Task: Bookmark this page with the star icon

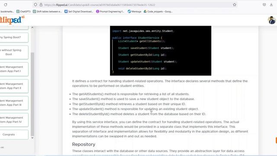Action: [x=235, y=5]
